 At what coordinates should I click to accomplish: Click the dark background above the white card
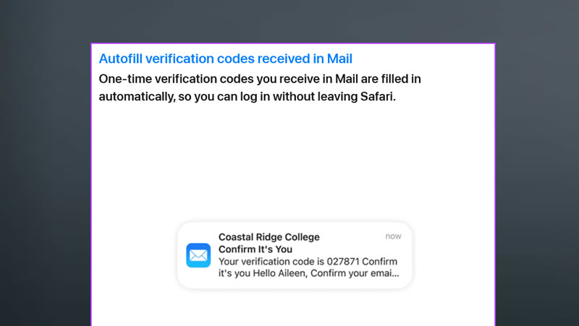(x=293, y=21)
